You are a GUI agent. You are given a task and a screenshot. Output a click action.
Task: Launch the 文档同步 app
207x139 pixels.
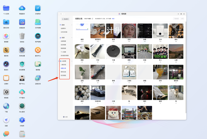point(38,8)
